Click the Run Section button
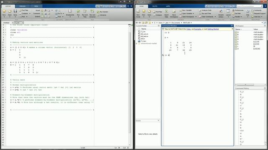 (102, 12)
